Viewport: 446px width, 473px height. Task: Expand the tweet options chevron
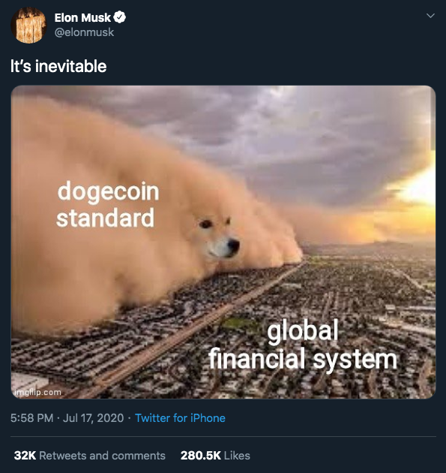(431, 16)
